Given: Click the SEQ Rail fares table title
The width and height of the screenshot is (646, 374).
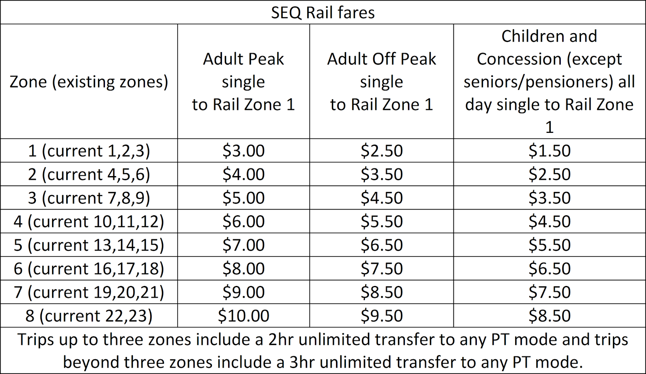Looking at the screenshot, I should 323,13.
